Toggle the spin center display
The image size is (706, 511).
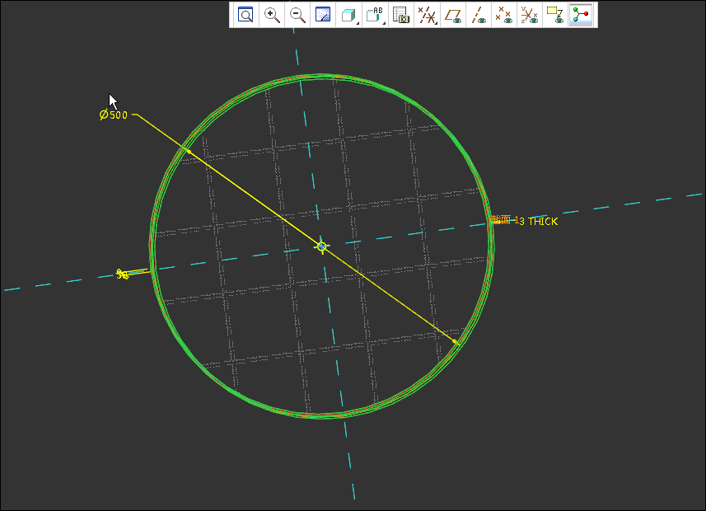581,15
